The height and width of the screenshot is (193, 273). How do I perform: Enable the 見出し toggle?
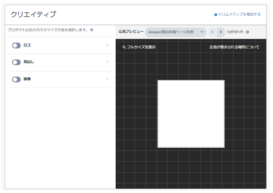click(16, 62)
